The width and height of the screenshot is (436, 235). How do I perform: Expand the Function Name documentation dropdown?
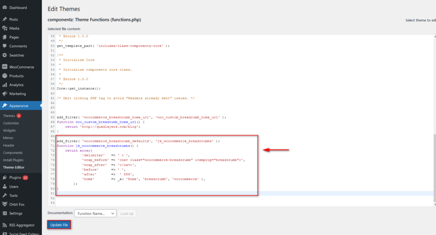[x=95, y=213]
